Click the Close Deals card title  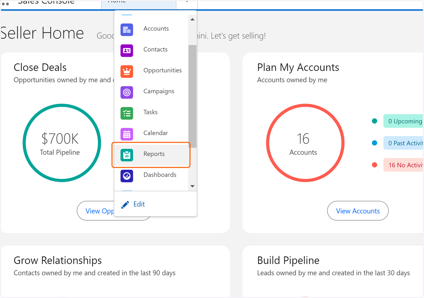(40, 67)
